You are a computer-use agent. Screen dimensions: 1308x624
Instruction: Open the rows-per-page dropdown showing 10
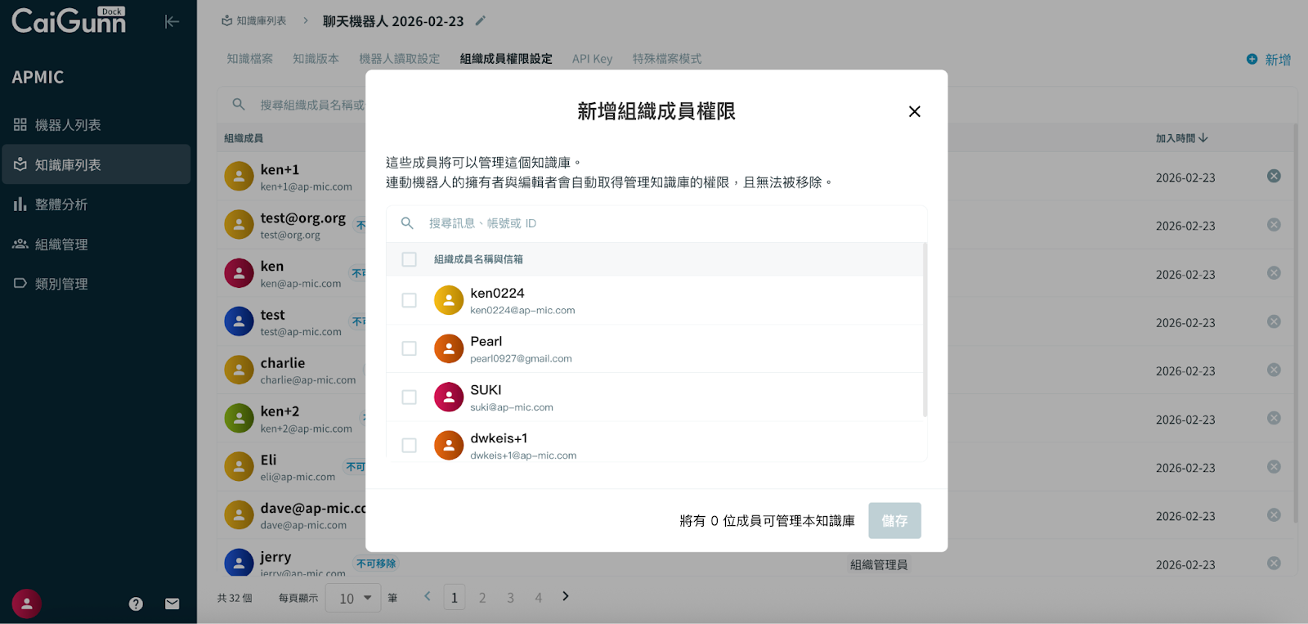coord(354,598)
